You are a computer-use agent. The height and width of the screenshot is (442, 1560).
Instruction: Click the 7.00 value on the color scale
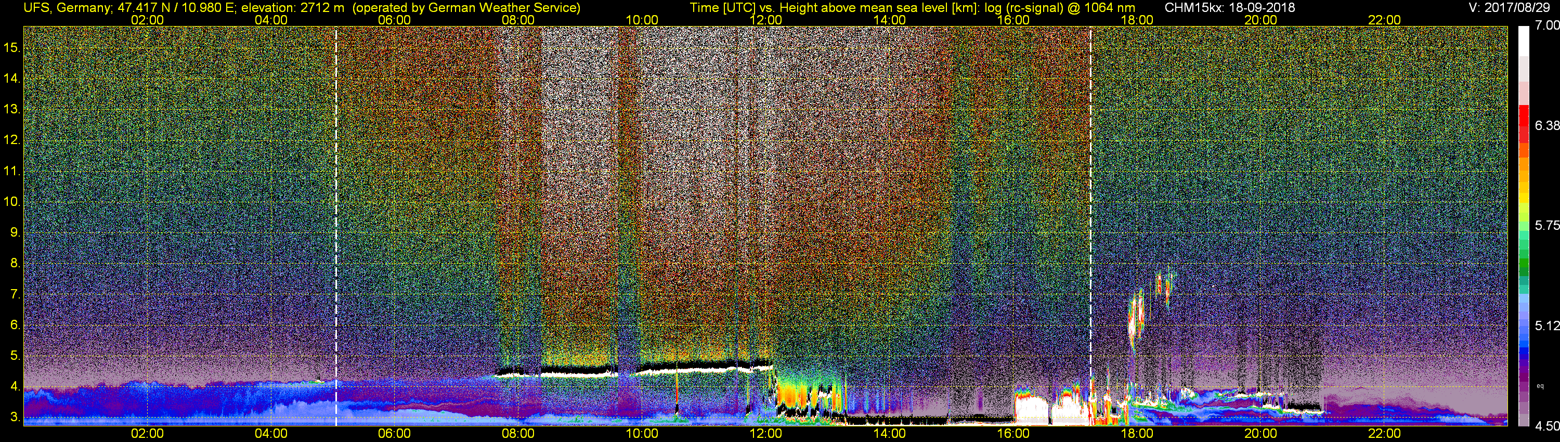coord(1548,25)
